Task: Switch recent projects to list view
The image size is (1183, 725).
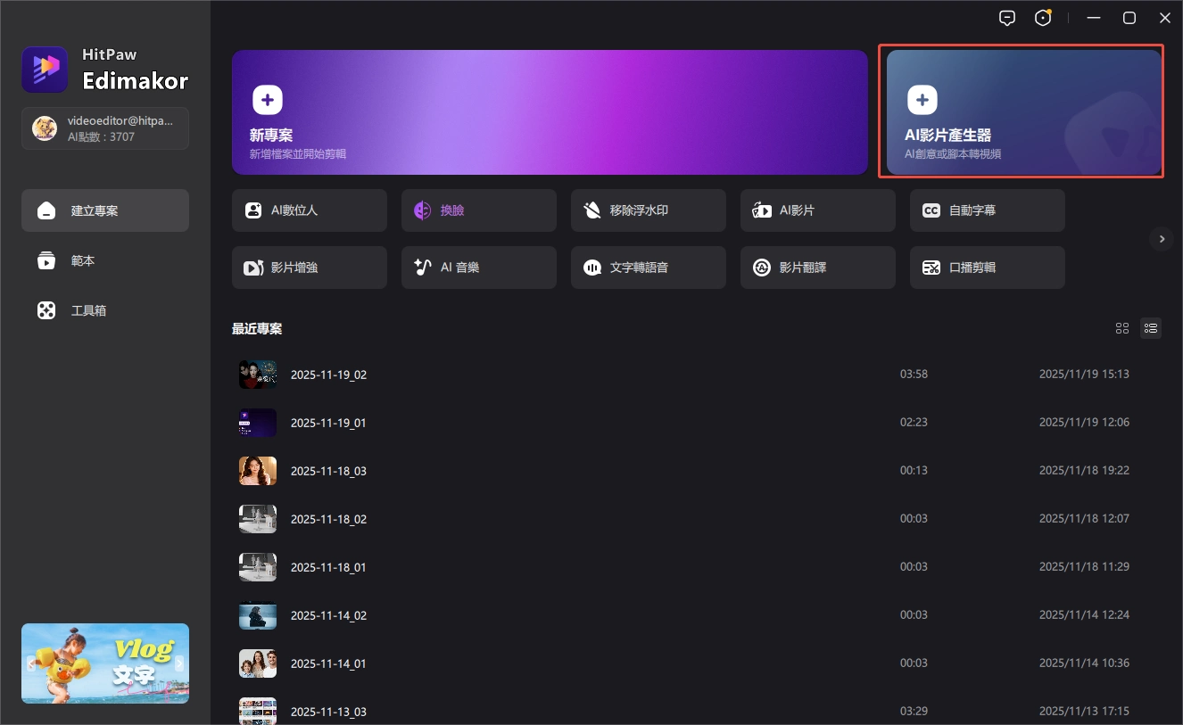Action: pyautogui.click(x=1151, y=328)
